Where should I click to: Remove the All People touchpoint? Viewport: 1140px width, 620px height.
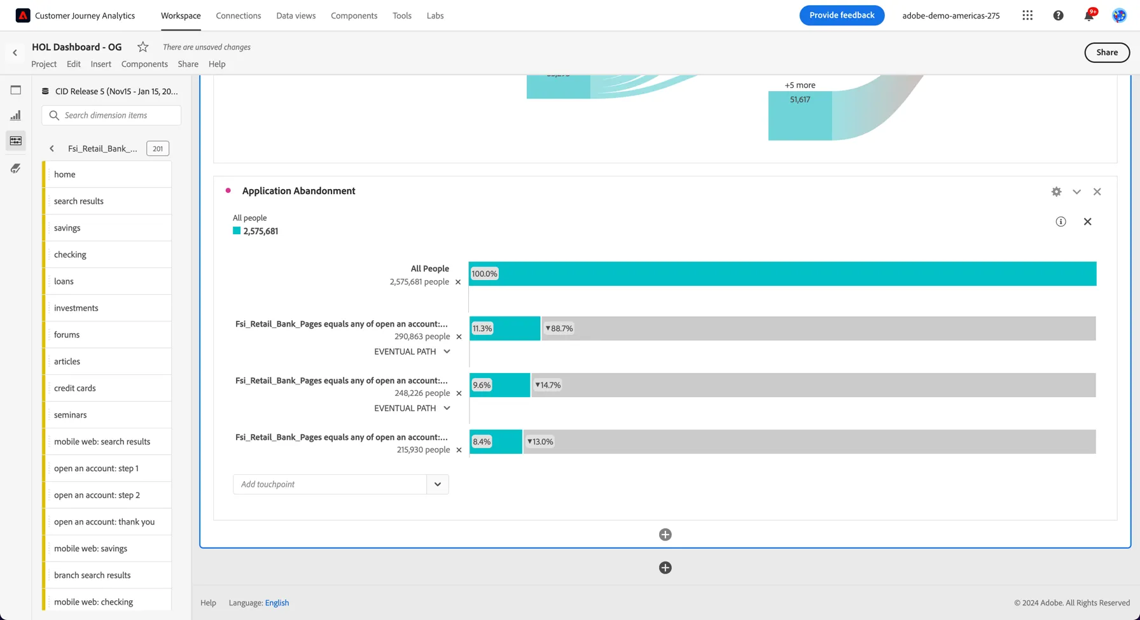coord(458,282)
